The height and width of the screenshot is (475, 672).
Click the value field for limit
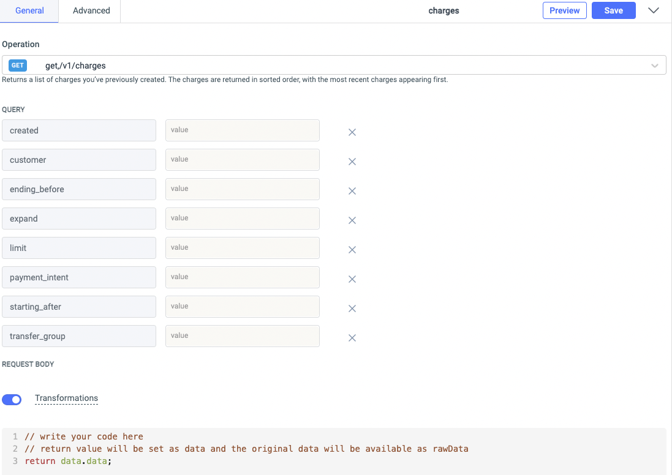coord(242,248)
